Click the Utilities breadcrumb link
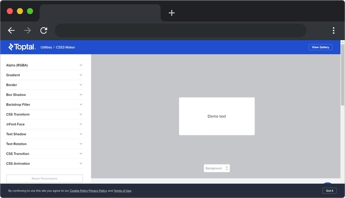The image size is (345, 198). 46,47
